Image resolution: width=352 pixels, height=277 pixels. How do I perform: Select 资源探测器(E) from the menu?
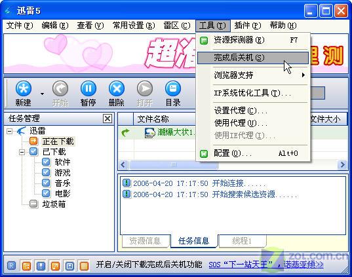click(253, 41)
